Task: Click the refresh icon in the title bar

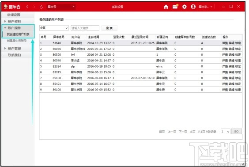Action: click(41, 7)
